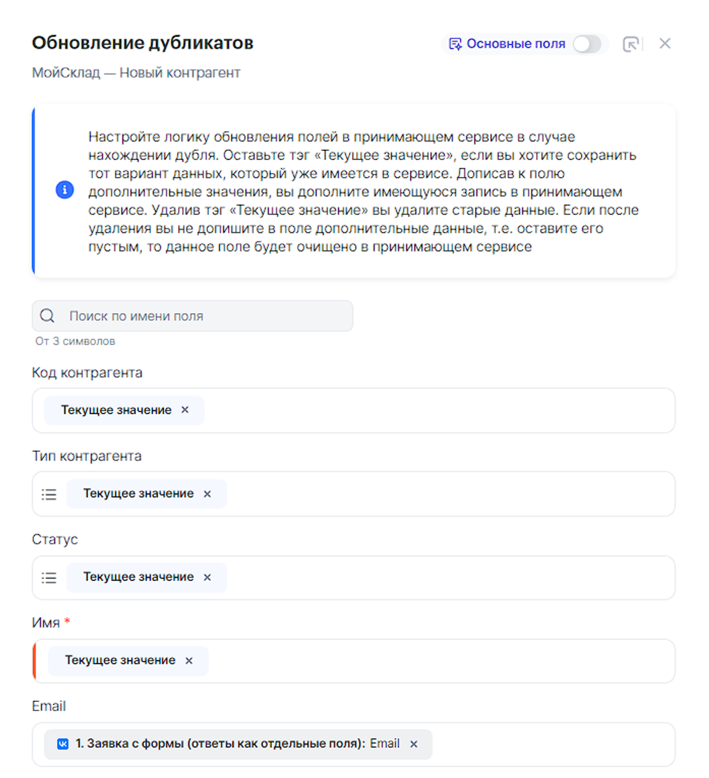Remove Текущее значение tag from Имя field

coord(189,661)
